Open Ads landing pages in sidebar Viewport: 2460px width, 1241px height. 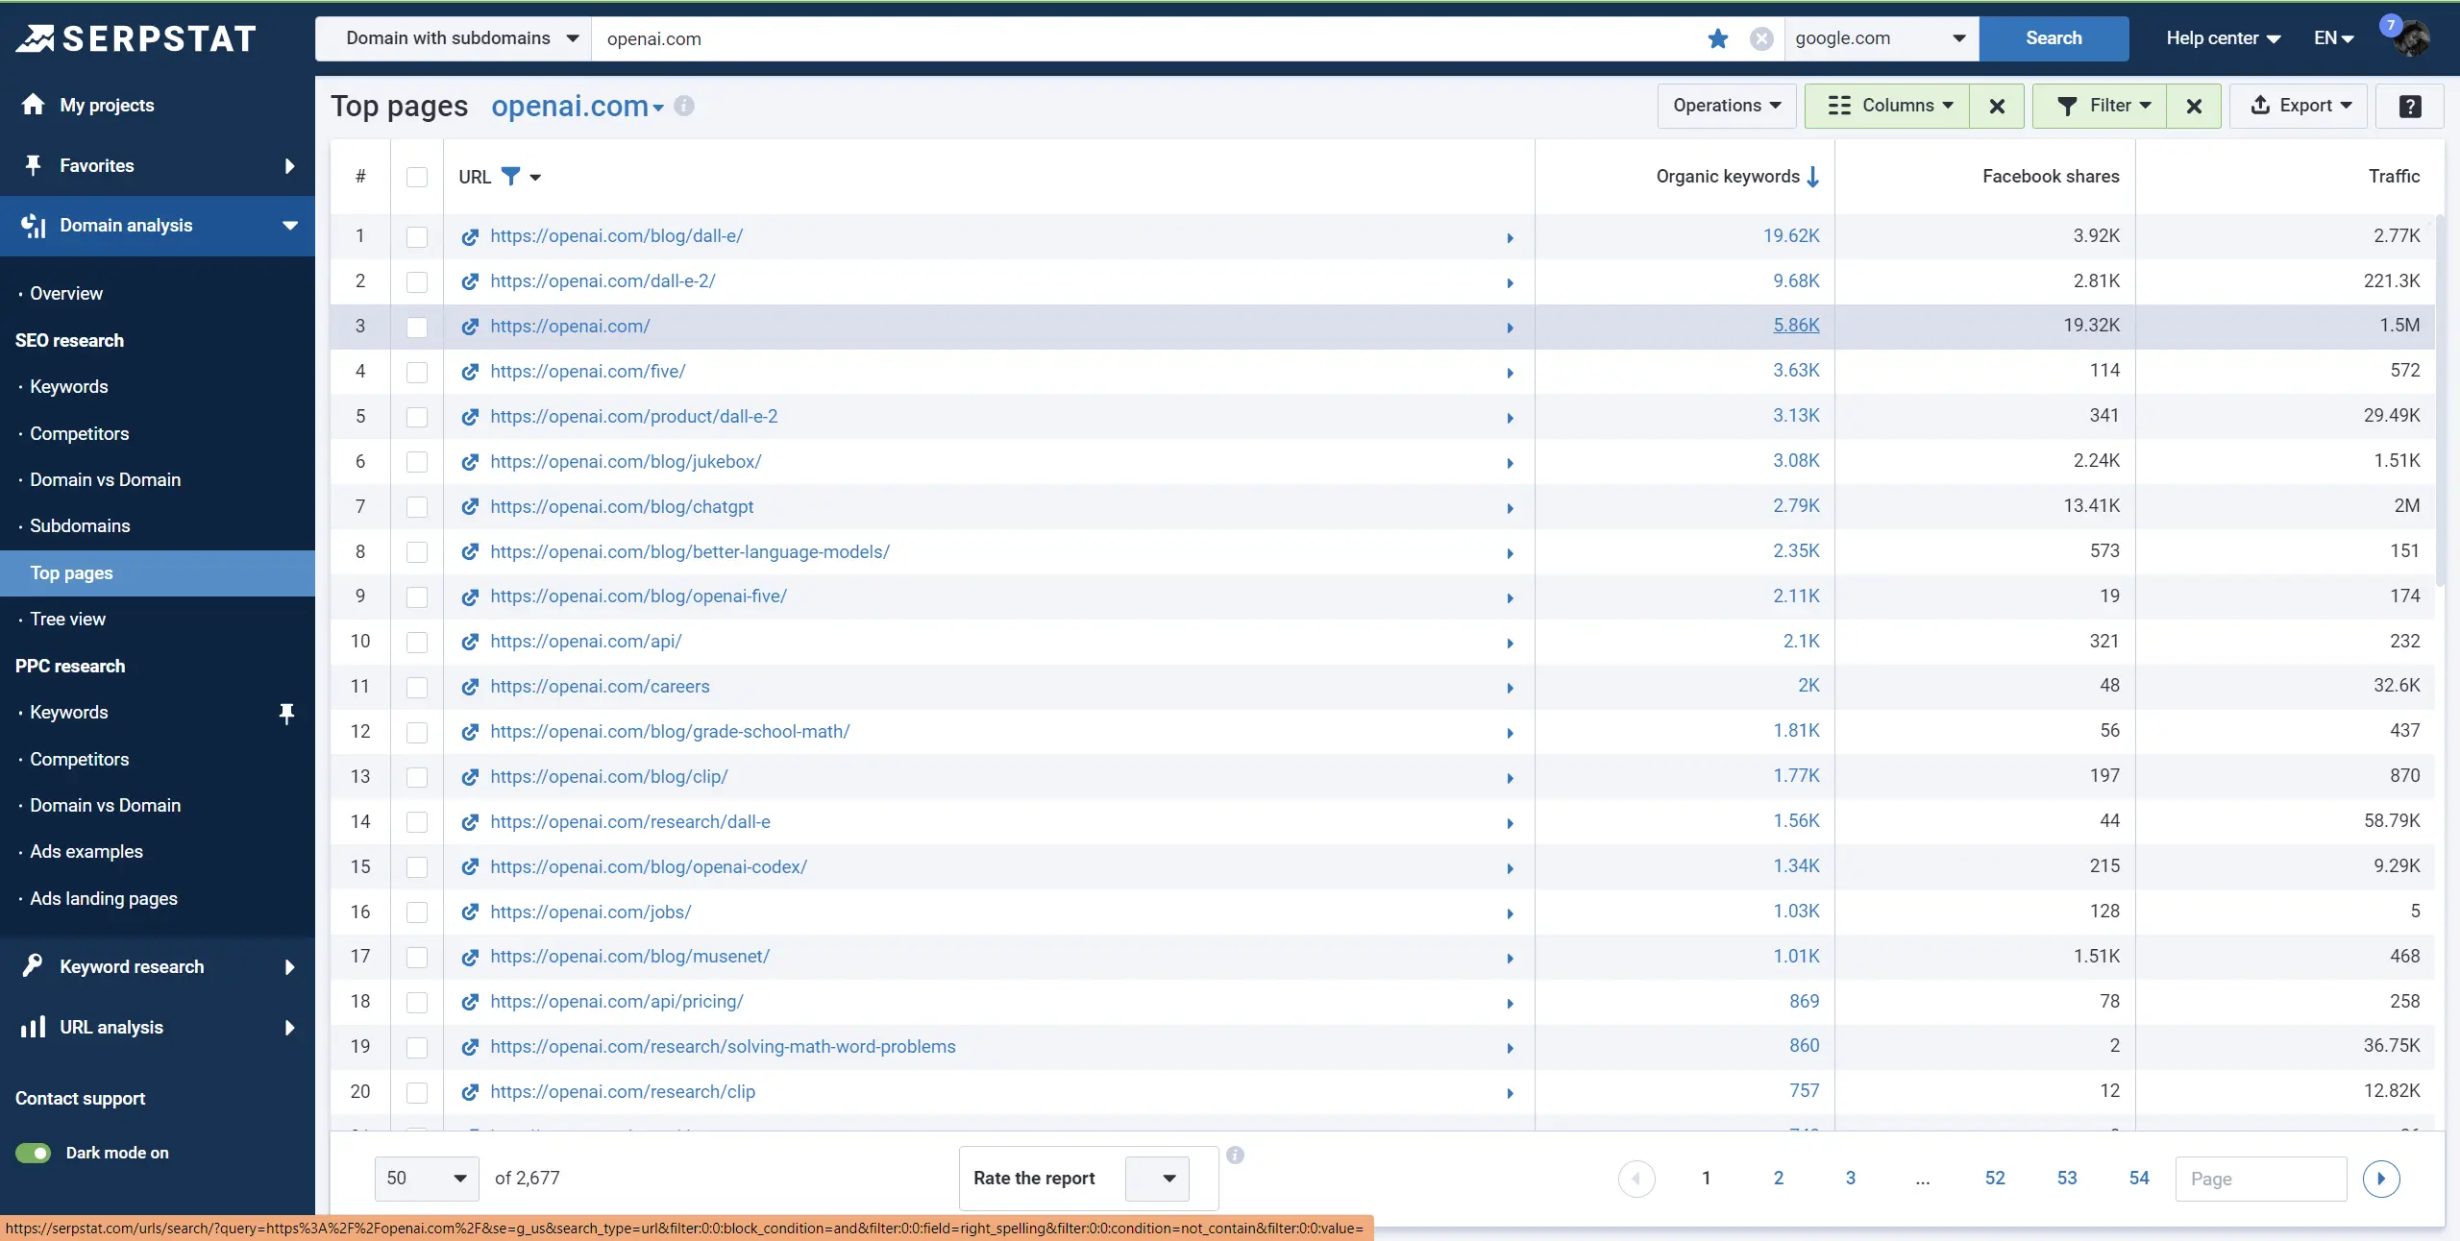pyautogui.click(x=104, y=898)
